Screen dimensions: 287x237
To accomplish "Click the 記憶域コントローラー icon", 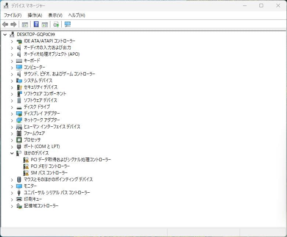I will coord(19,206).
